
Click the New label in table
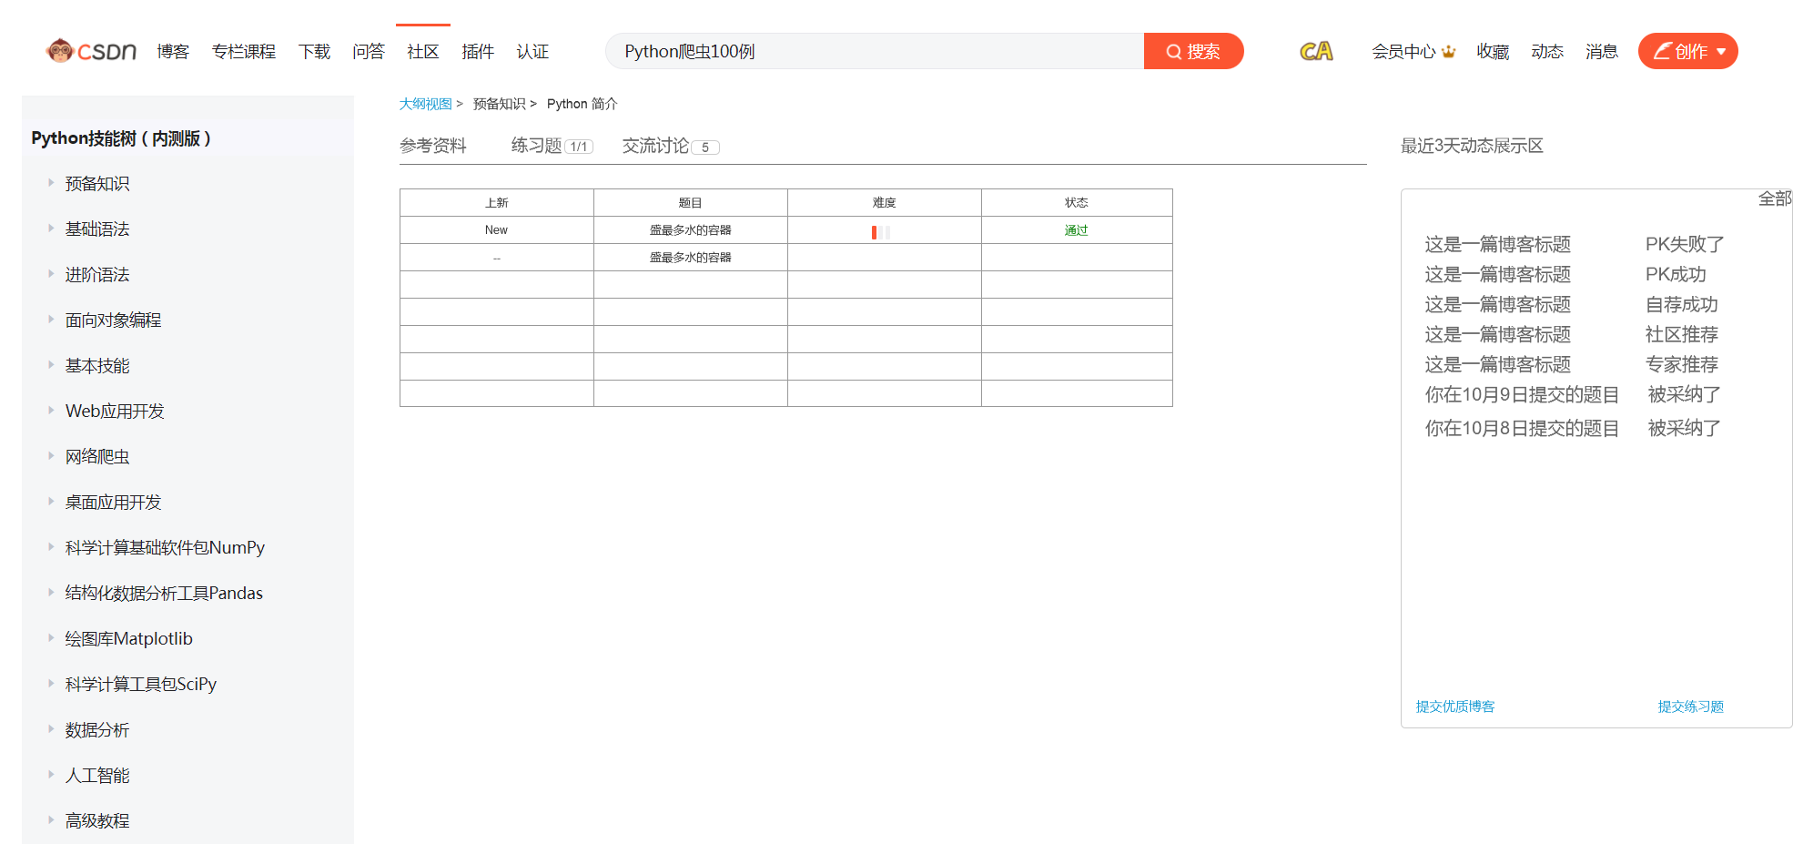(x=496, y=230)
